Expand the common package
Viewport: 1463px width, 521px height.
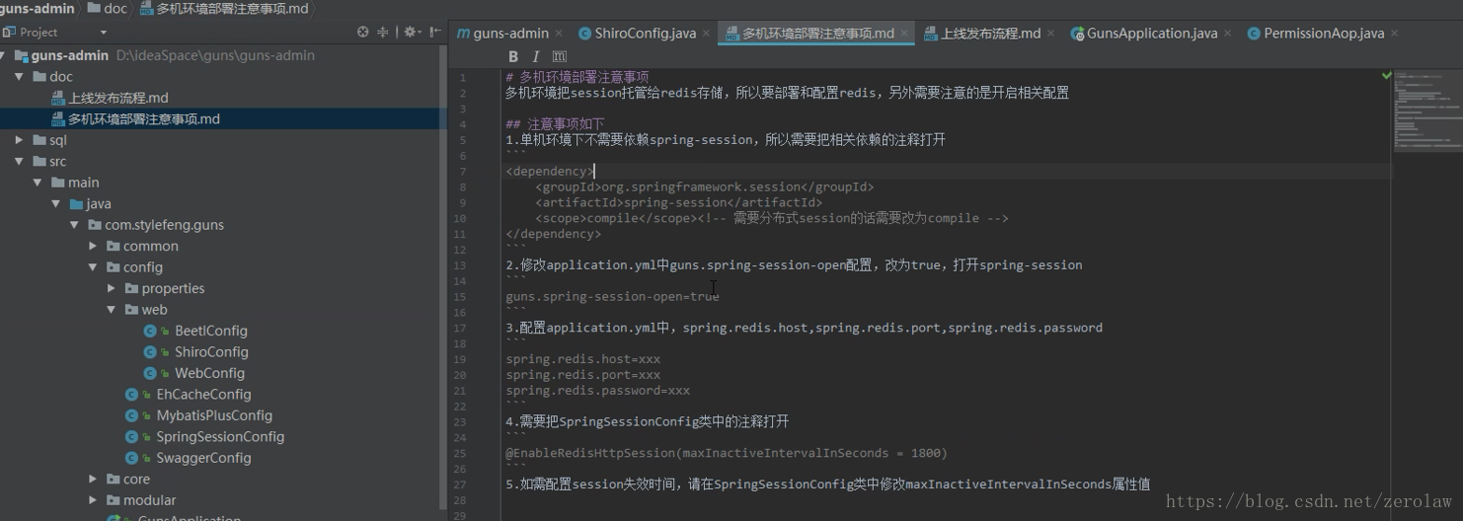pyautogui.click(x=93, y=246)
